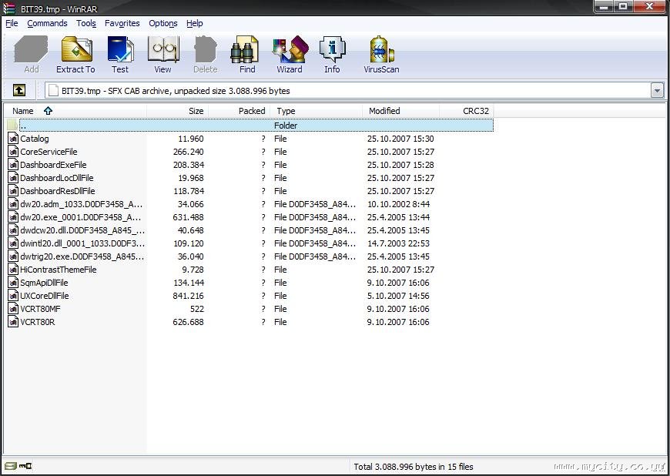Image resolution: width=670 pixels, height=476 pixels.
Task: Select the CoreServiceFile entry
Action: point(49,152)
